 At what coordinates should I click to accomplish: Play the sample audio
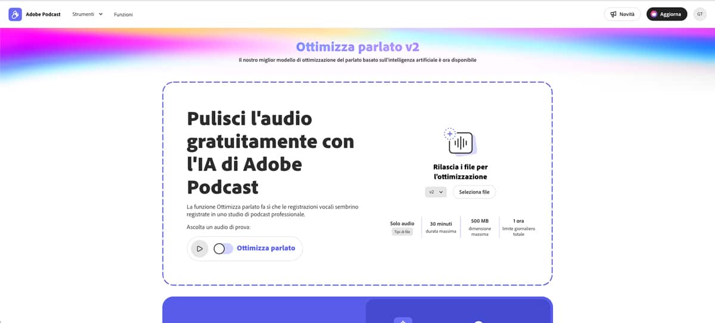point(200,249)
